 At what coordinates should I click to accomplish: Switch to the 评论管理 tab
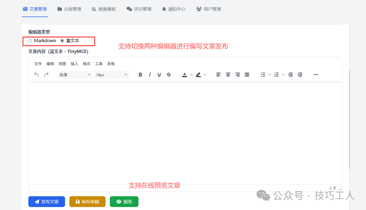[139, 9]
